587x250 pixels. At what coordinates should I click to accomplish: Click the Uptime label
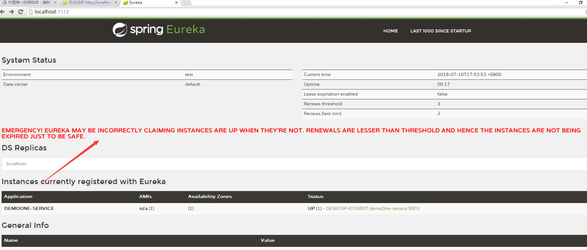pos(311,84)
